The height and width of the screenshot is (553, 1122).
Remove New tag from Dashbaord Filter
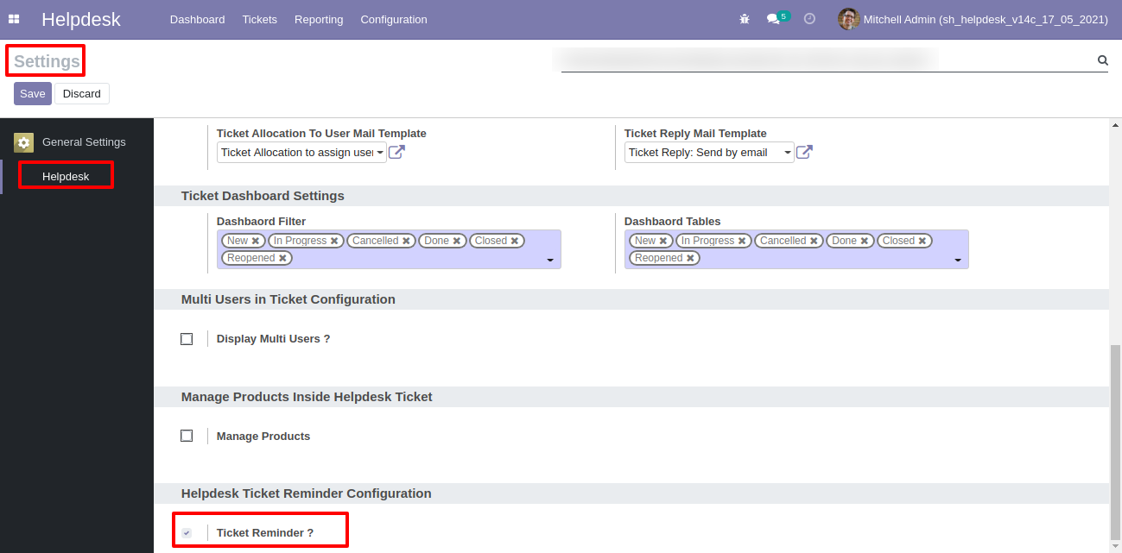pyautogui.click(x=256, y=242)
